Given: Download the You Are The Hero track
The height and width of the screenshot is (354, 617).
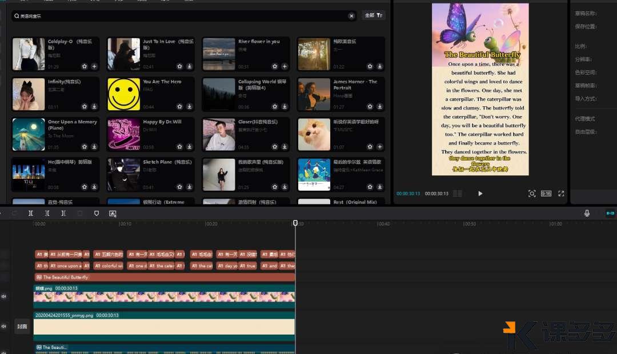Looking at the screenshot, I should pyautogui.click(x=189, y=107).
